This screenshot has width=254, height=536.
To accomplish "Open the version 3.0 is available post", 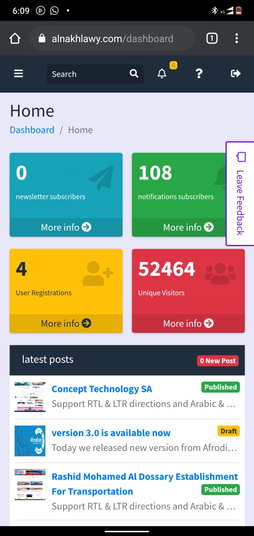I will click(111, 433).
